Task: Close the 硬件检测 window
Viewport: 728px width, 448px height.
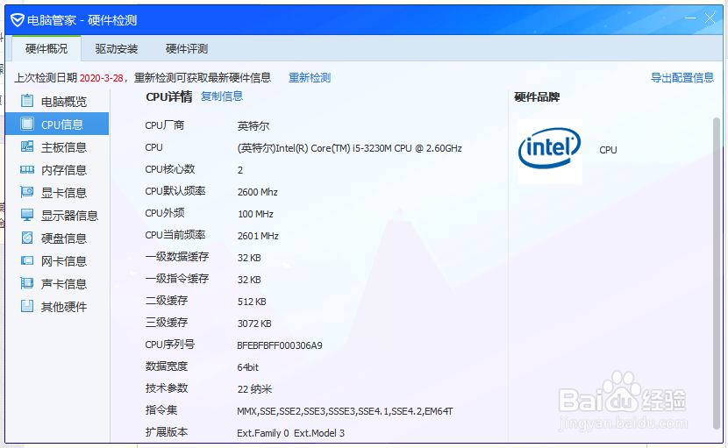Action: point(710,18)
